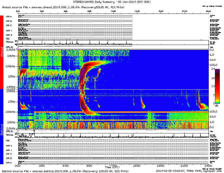Screen dimensions: 224x173
Task: Click the APM_Ey label in Ahead section
Action: point(9,47)
